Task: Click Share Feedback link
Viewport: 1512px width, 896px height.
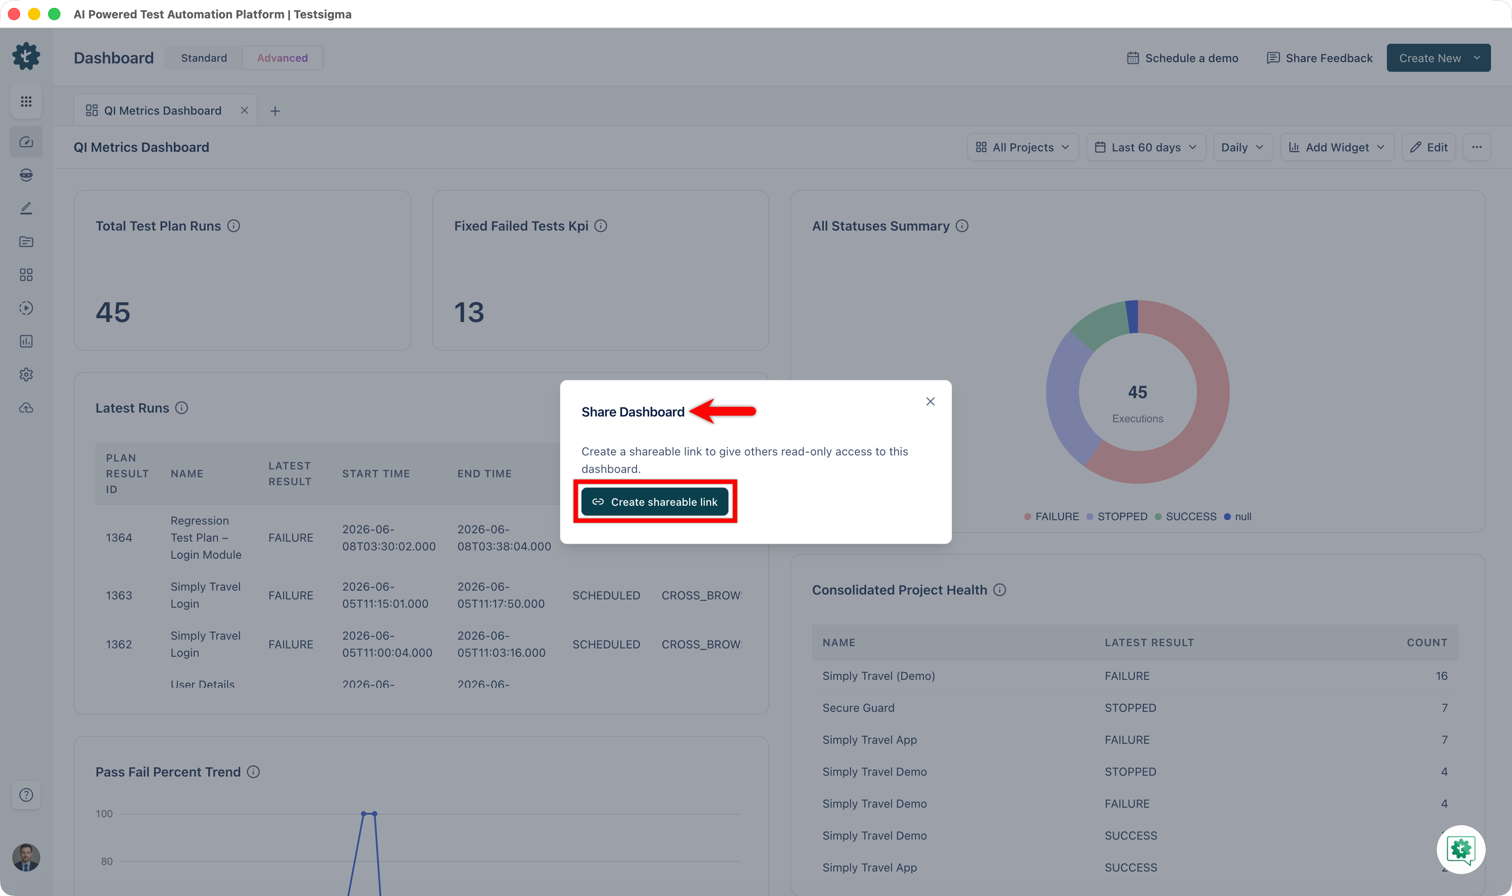Action: 1319,58
